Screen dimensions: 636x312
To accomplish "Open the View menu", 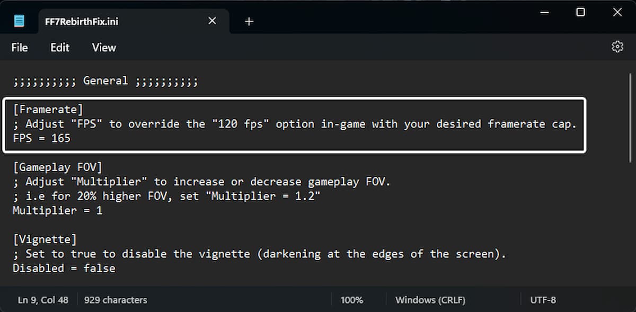I will click(104, 48).
